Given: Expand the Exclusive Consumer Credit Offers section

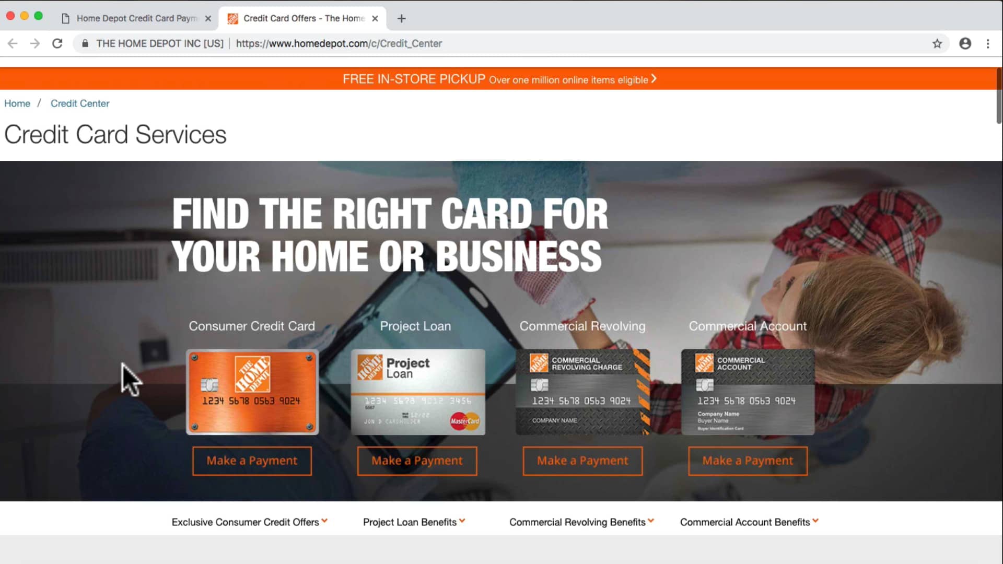Looking at the screenshot, I should coord(249,521).
